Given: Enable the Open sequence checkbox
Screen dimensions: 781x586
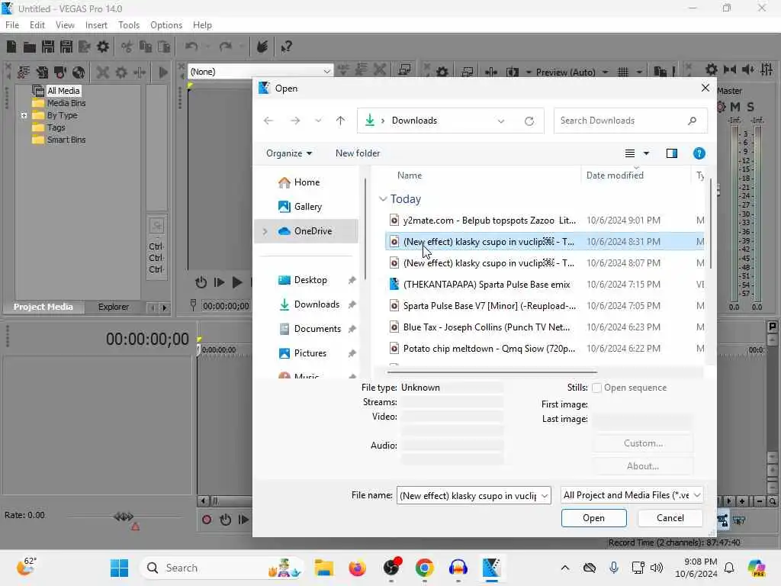Looking at the screenshot, I should tap(596, 388).
